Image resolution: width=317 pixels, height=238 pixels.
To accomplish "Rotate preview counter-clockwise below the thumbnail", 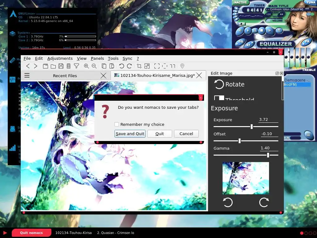I will (x=228, y=202).
